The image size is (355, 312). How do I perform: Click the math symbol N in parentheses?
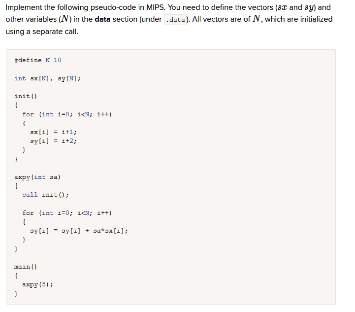(x=65, y=19)
